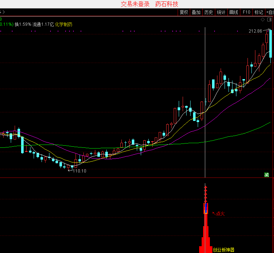Click the 流通1.17亿 float value text
The image size is (274, 253).
coord(43,25)
